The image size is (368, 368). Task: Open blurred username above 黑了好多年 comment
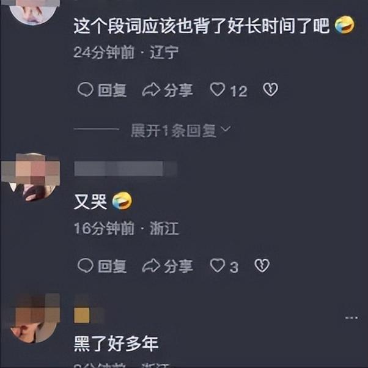click(89, 309)
